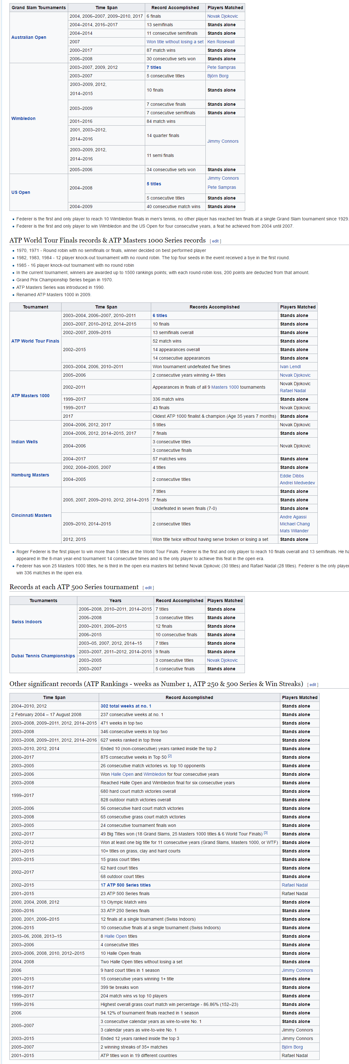Open the Andre Agassi link

293,517
